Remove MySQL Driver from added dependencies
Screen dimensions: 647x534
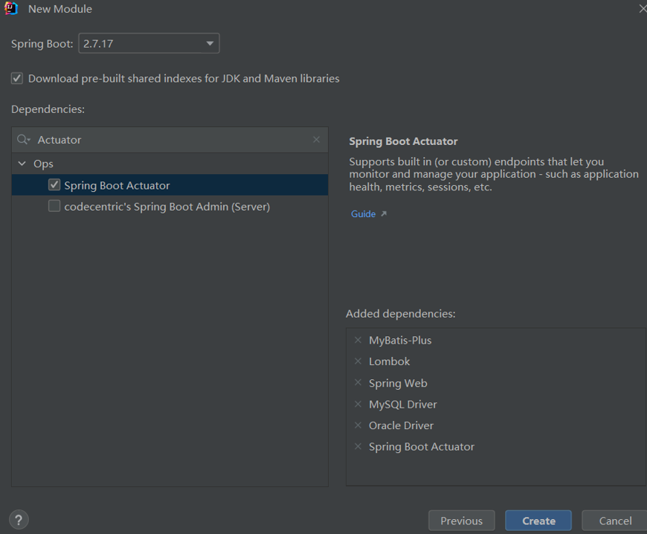click(x=358, y=404)
